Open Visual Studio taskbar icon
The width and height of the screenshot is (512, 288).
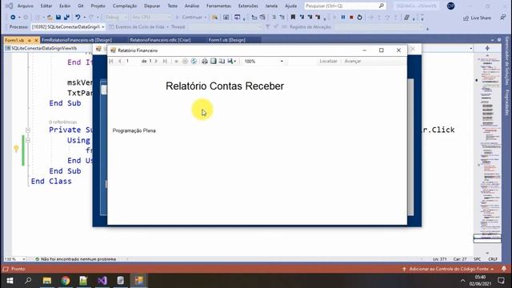(x=102, y=281)
